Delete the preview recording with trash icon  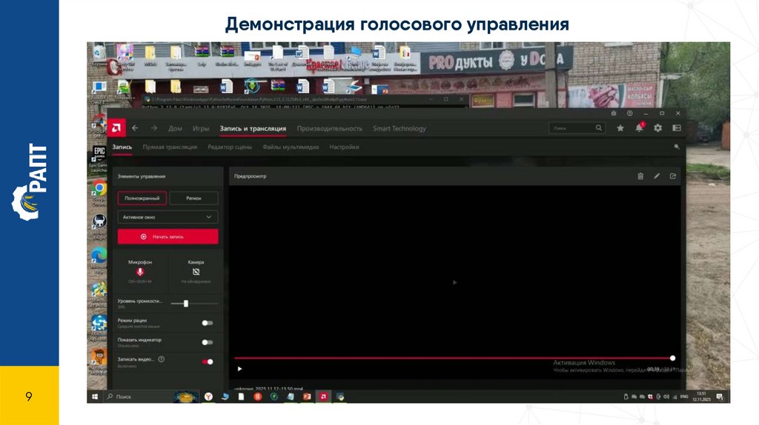coord(640,176)
